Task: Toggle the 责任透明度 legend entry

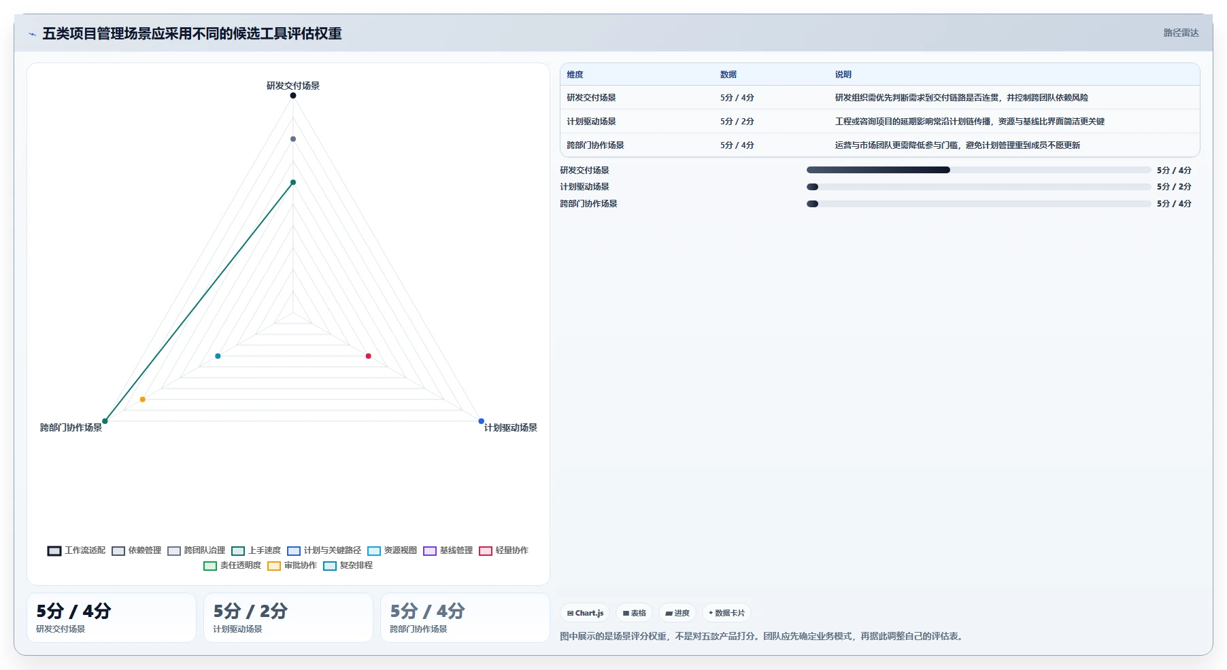Action: click(x=232, y=565)
